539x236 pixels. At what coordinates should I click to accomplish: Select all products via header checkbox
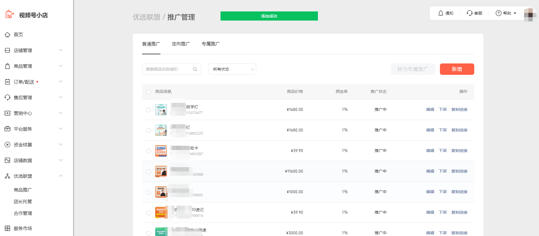[149, 92]
